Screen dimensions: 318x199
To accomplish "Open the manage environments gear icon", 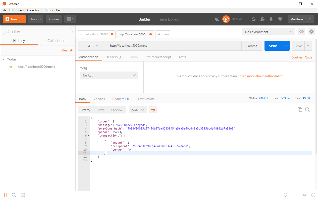I will pyautogui.click(x=311, y=32).
